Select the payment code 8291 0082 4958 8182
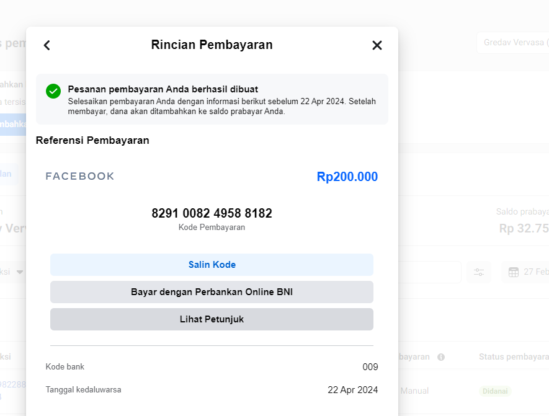The height and width of the screenshot is (416, 549). click(212, 214)
